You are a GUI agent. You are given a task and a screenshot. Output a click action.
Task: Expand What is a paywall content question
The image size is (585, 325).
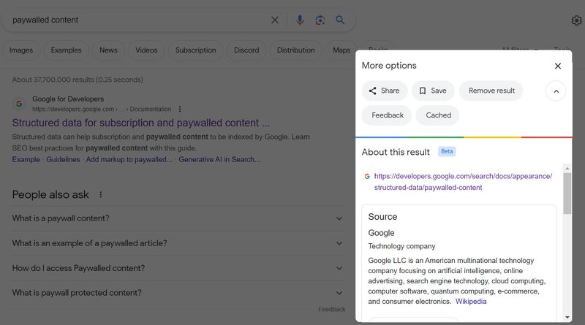(x=178, y=218)
